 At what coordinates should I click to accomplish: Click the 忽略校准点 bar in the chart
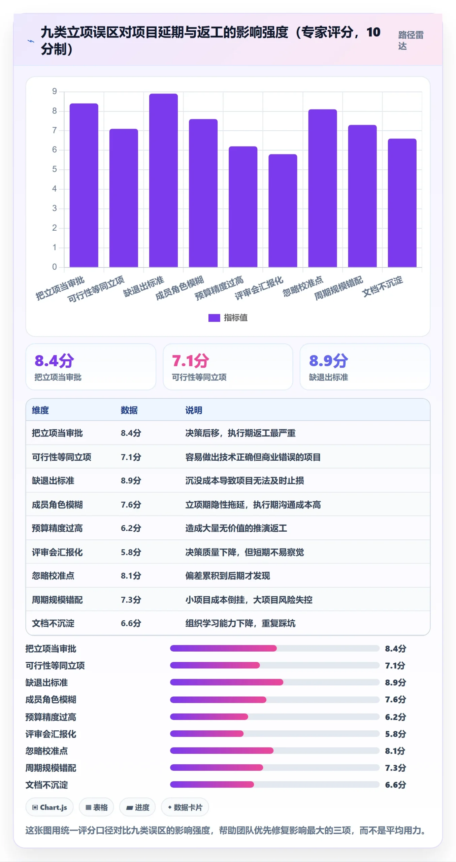tap(322, 188)
